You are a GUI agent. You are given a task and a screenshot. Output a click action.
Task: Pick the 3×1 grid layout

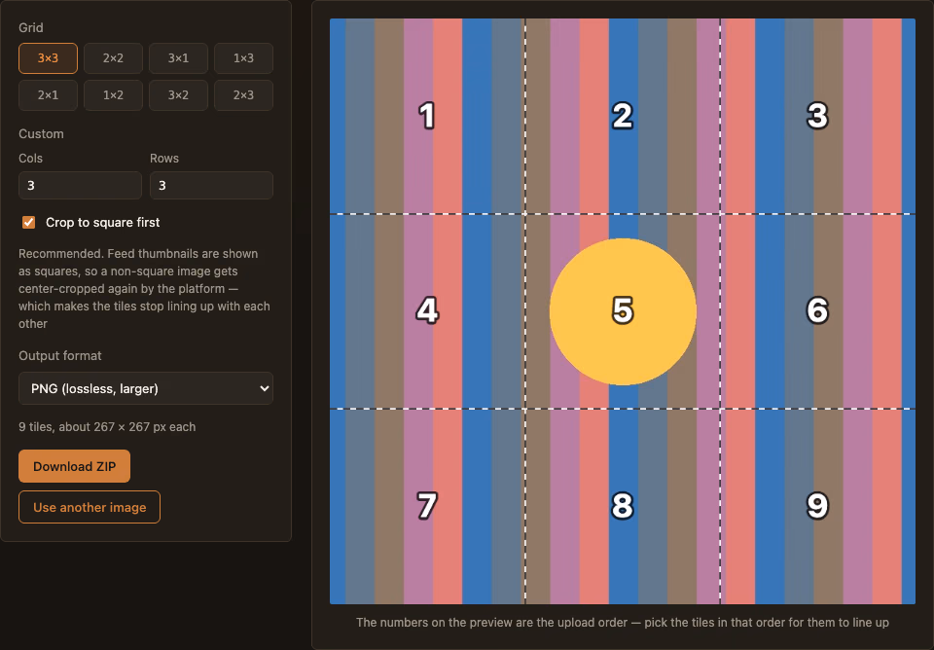(178, 58)
